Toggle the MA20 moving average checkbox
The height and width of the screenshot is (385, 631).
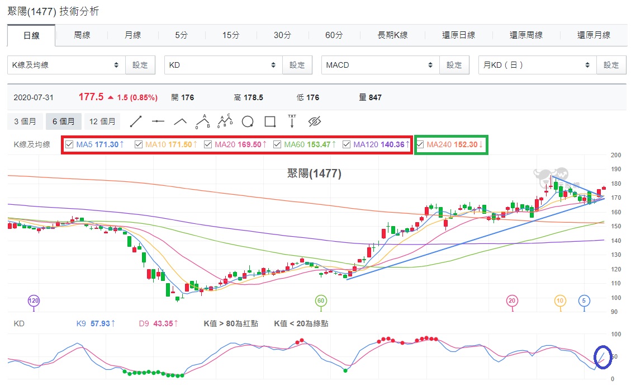coord(208,144)
